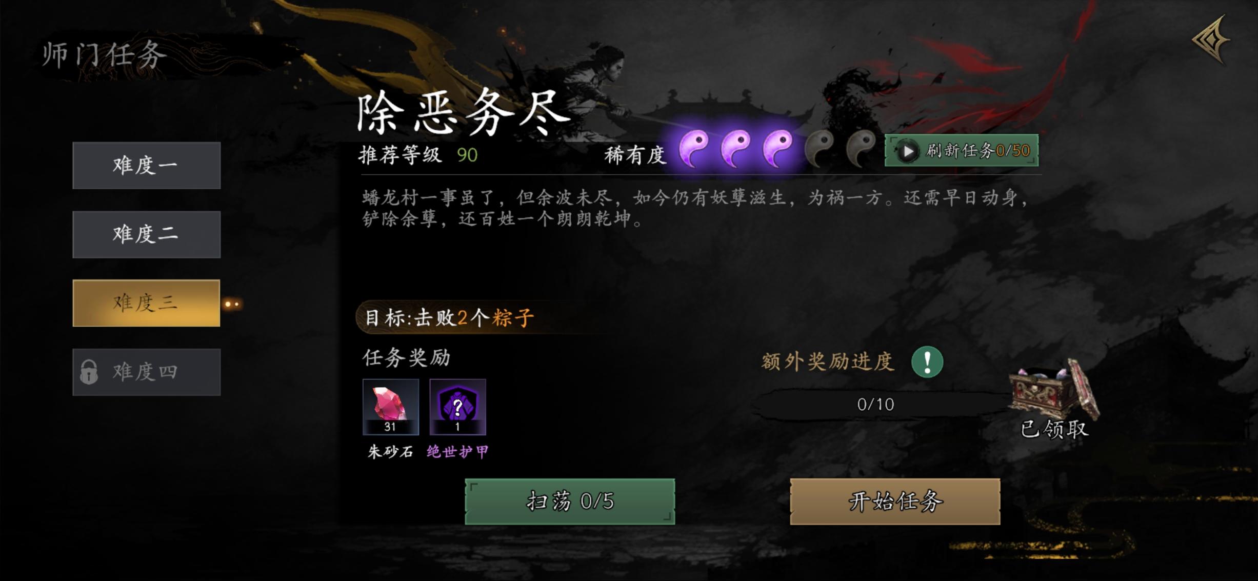
Task: Tap the third purple rarity yin-yang icon
Action: tap(777, 149)
